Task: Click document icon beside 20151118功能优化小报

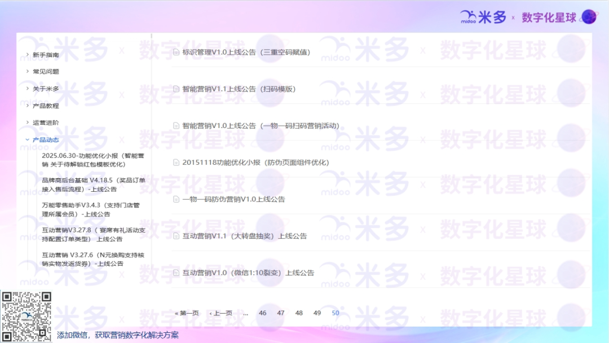Action: (176, 162)
